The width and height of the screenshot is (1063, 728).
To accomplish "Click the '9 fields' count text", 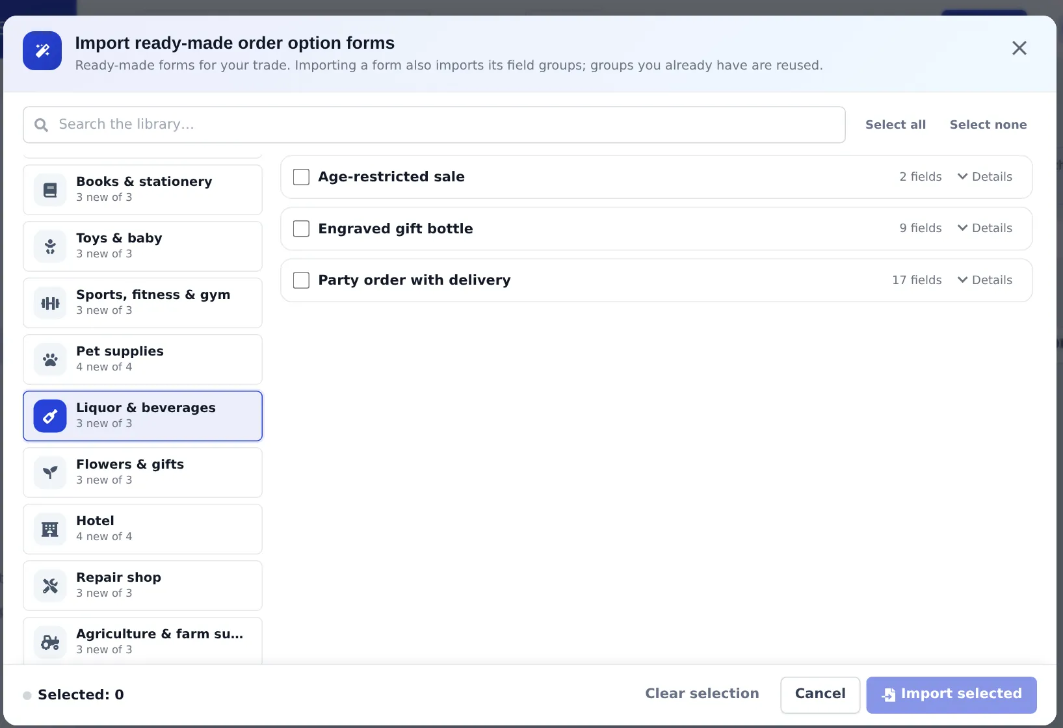I will [x=920, y=228].
